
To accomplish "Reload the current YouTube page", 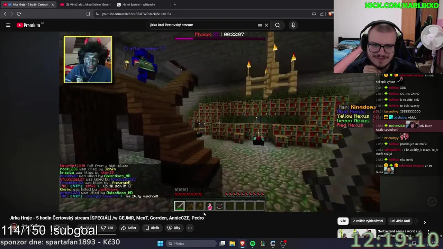I will click(19, 14).
